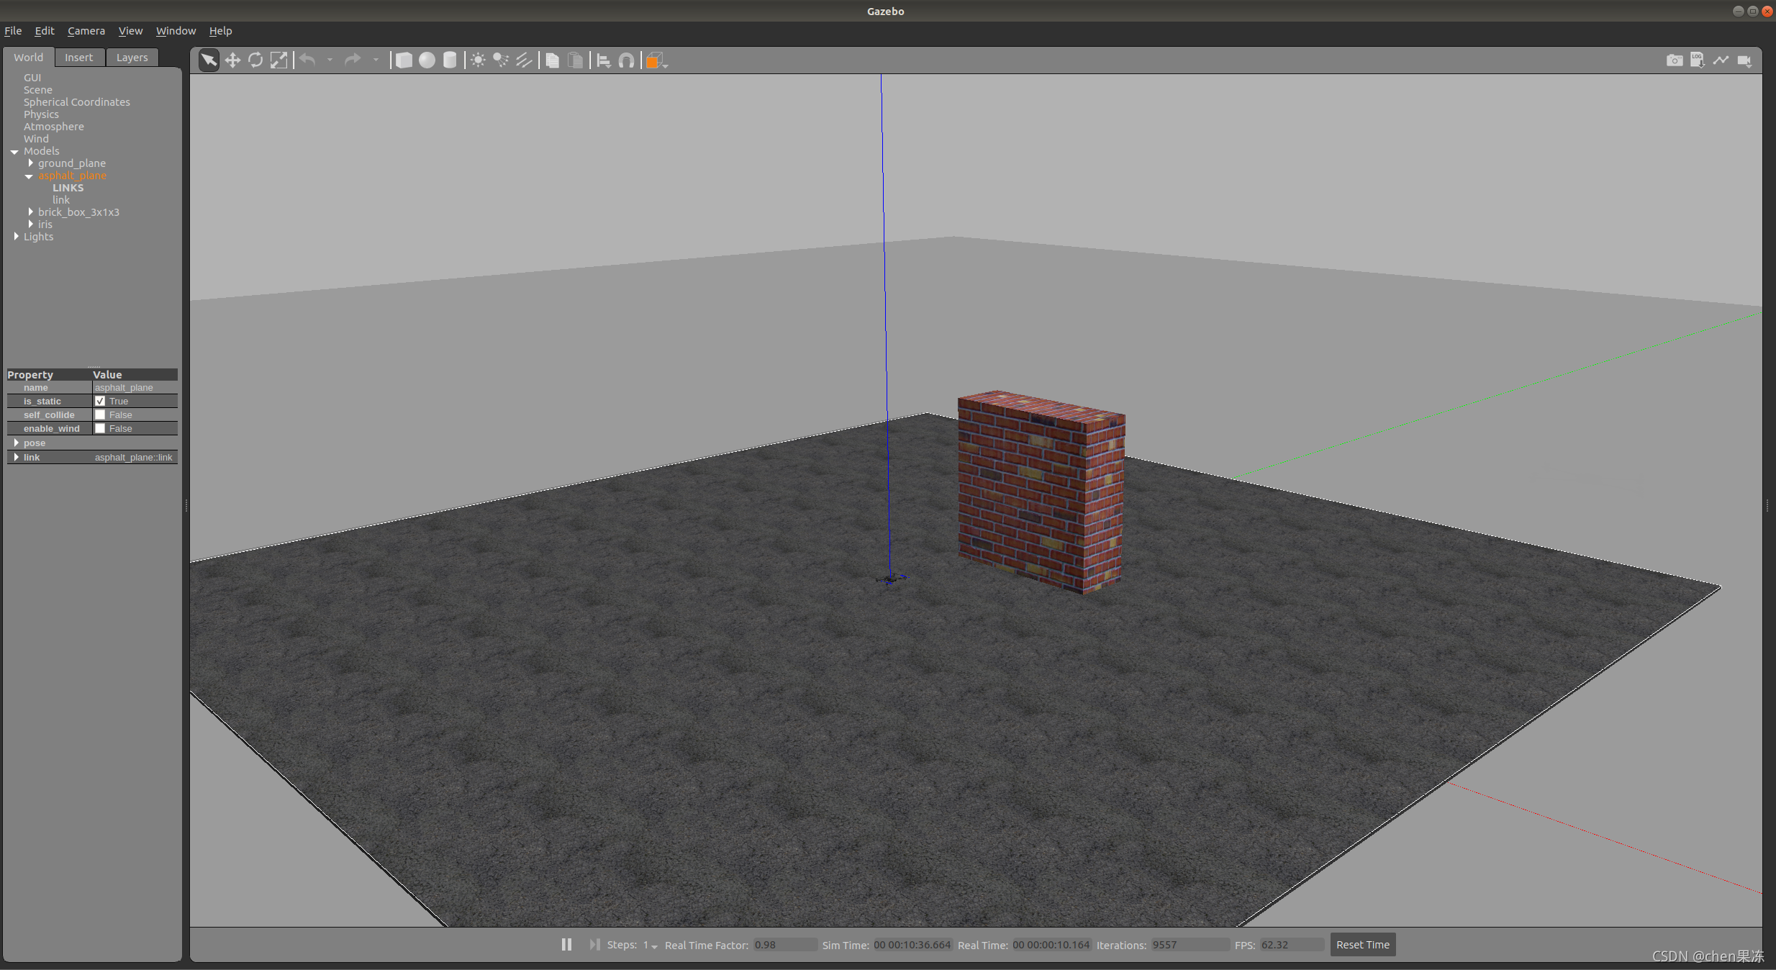Switch to the Insert tab
The height and width of the screenshot is (970, 1776).
[78, 58]
